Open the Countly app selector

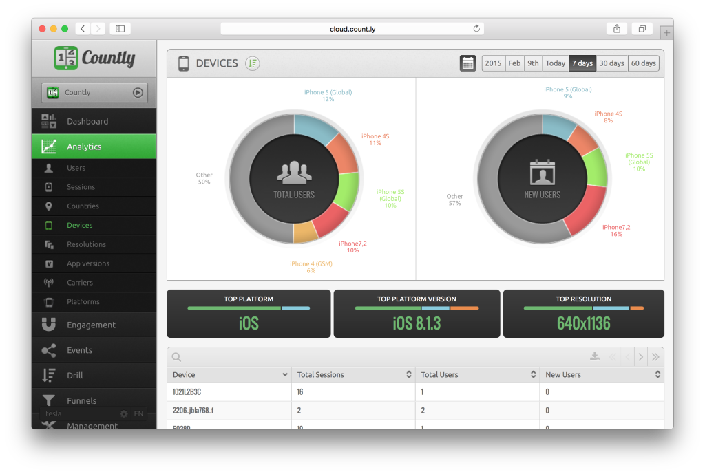tap(94, 92)
